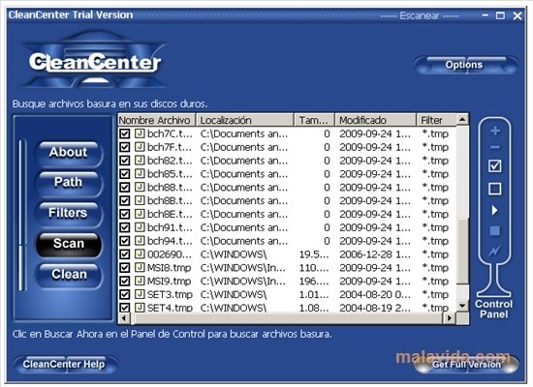Image resolution: width=533 pixels, height=387 pixels.
Task: Click the plus icon in Control Panel
Action: [x=495, y=131]
